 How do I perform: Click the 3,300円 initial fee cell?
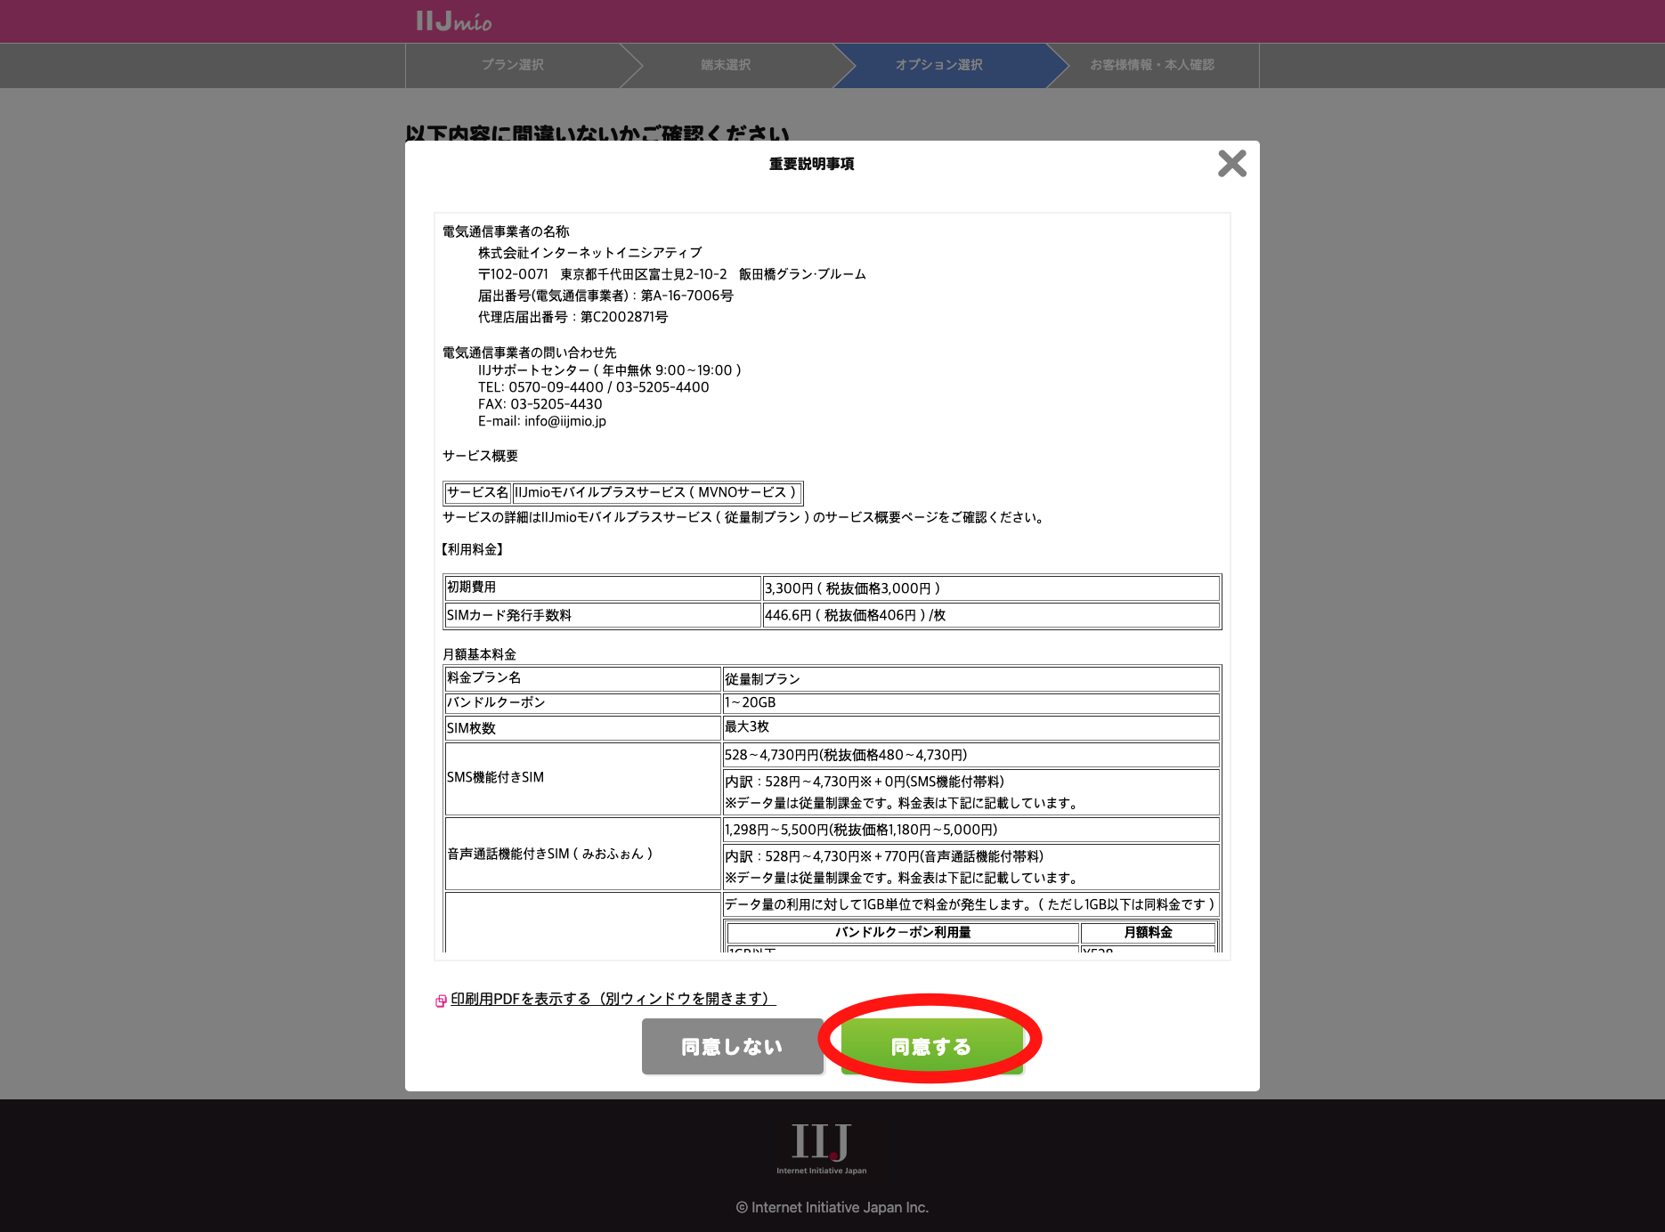(991, 588)
